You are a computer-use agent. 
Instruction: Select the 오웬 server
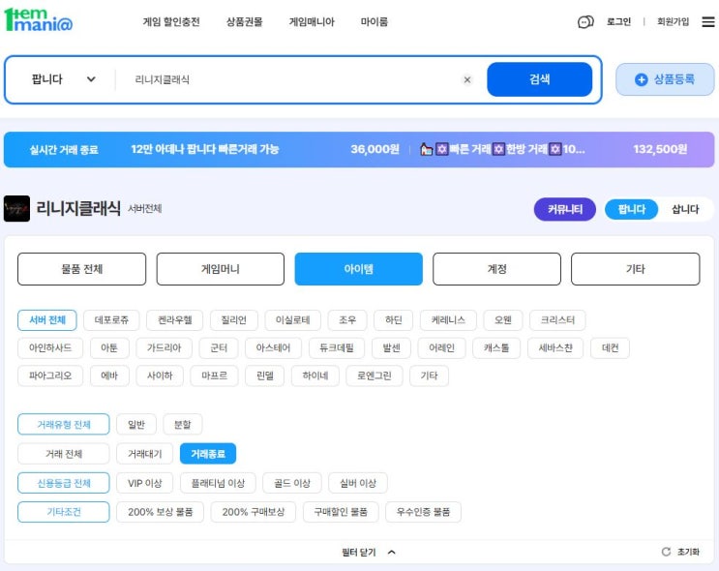502,320
